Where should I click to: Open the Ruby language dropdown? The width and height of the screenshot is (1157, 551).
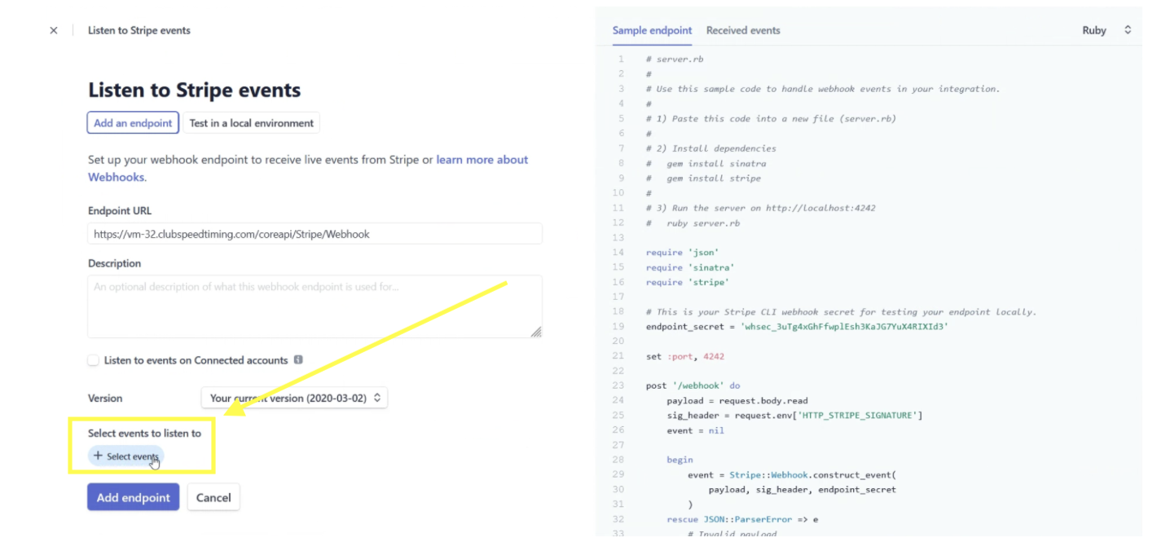pyautogui.click(x=1106, y=30)
